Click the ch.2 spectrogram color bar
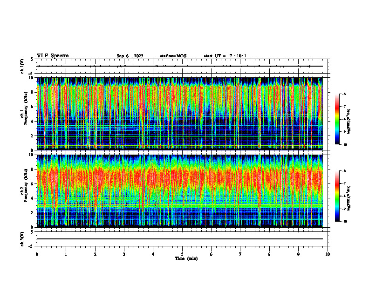 [x=337, y=196]
